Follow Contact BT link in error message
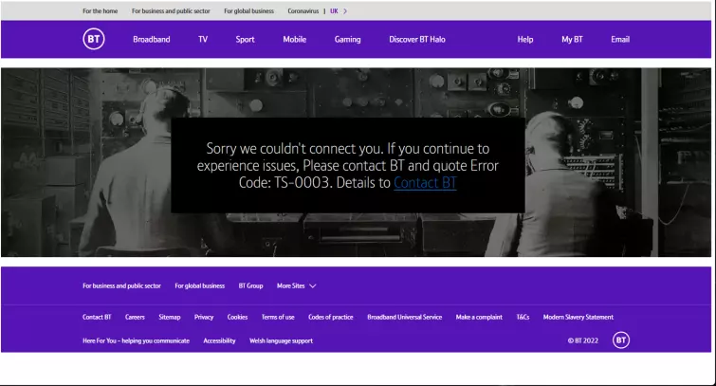Viewport: 716px width, 386px height. [425, 183]
